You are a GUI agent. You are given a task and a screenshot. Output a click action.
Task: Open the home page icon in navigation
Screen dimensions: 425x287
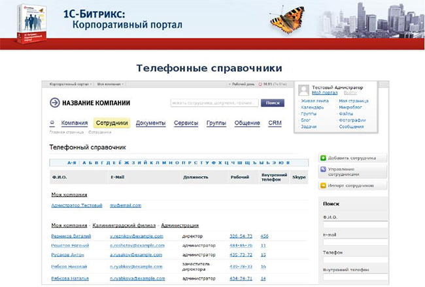(52, 123)
